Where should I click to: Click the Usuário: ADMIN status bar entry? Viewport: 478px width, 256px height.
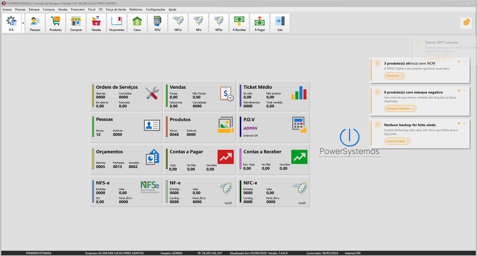click(171, 253)
